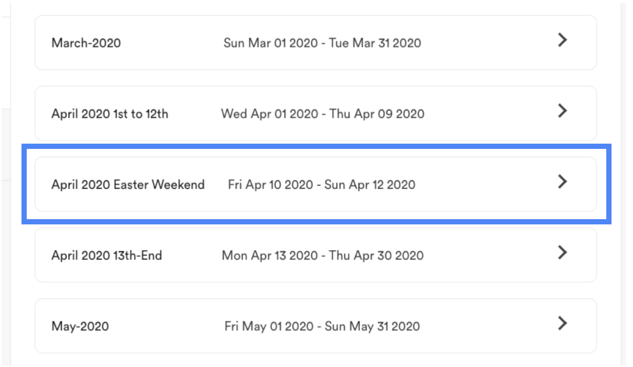Screen dimensions: 633x367
Task: Select the May-2020 period name
Action: 80,327
